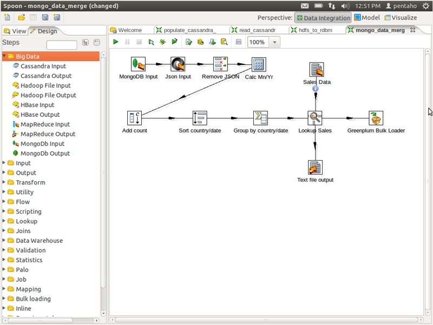Viewport: 433px width, 325px height.
Task: Toggle the execution results pane icon
Action: tap(239, 42)
